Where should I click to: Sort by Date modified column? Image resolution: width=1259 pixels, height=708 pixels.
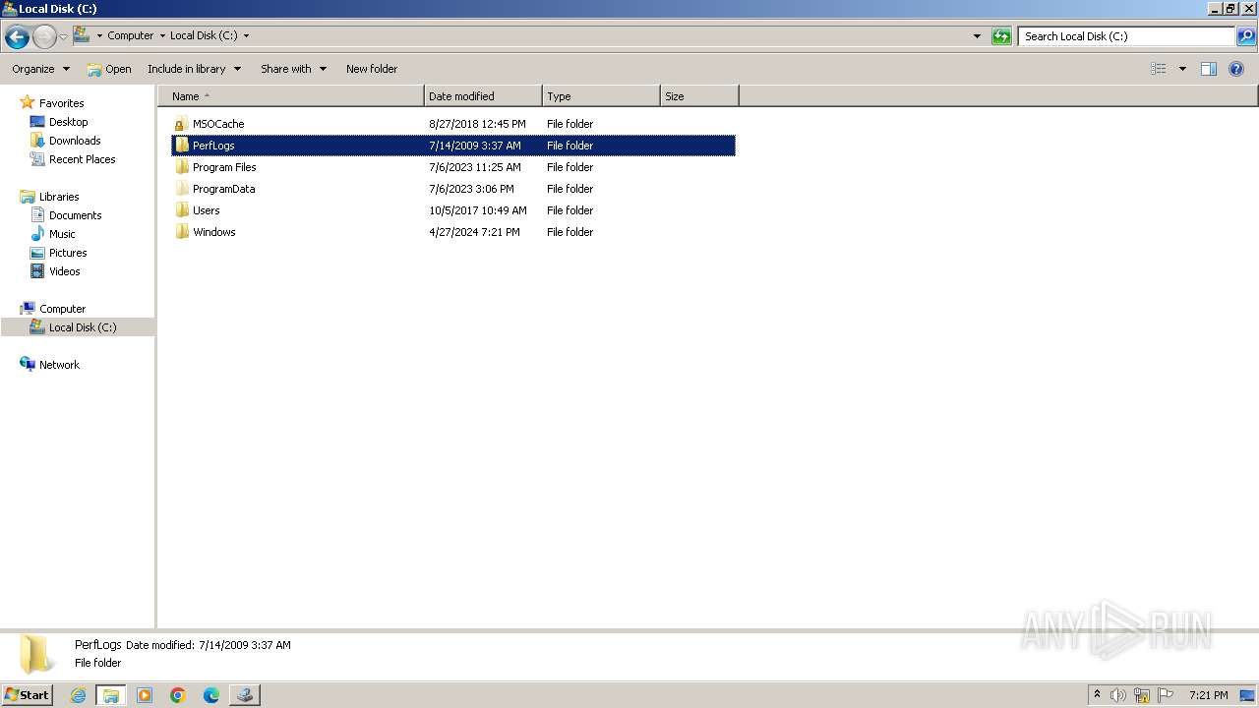coord(483,96)
